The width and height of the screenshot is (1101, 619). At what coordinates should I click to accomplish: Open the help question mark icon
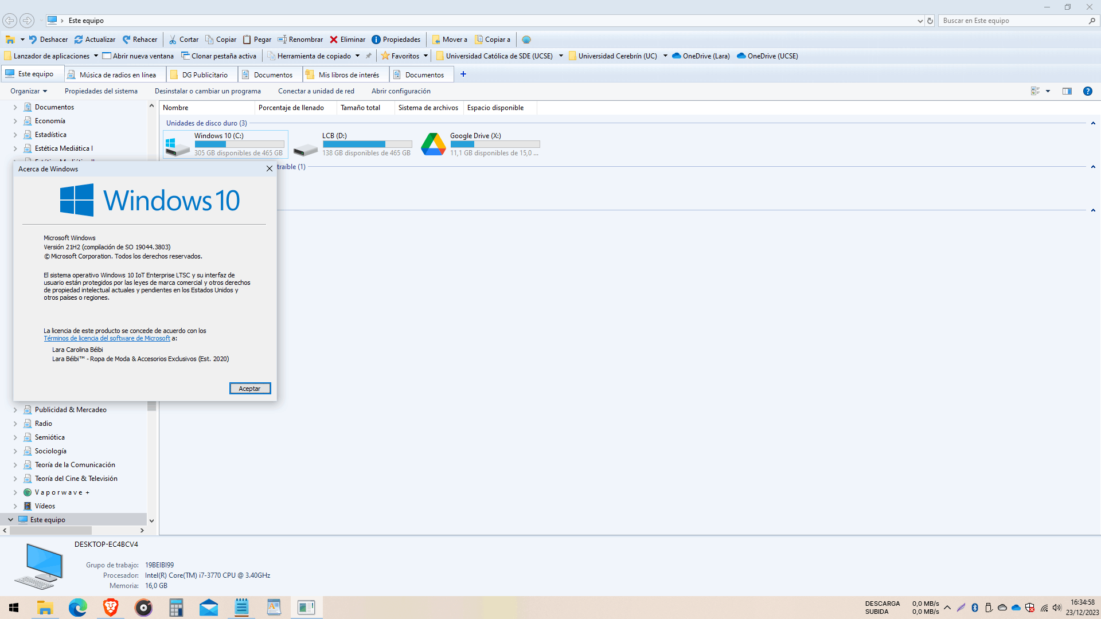(1087, 91)
